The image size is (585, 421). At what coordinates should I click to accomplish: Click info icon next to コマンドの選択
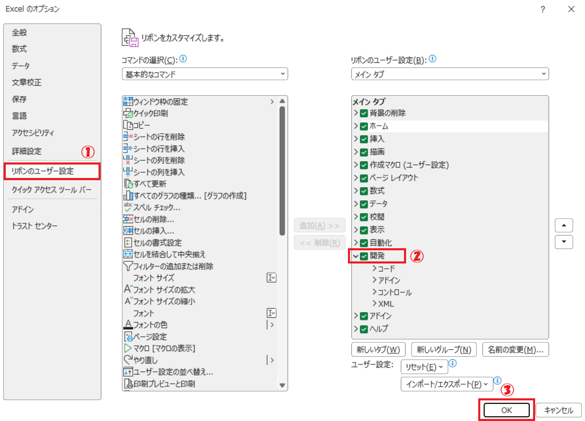click(x=183, y=59)
